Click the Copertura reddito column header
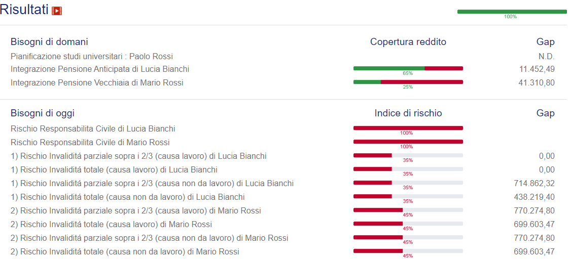 408,42
